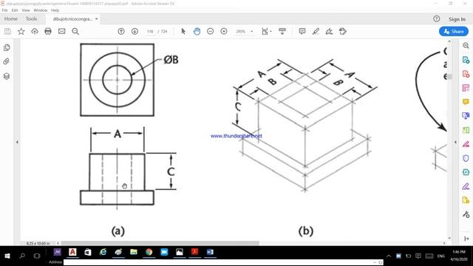Zoom in with plus button
Viewport: 473px width, 266px height.
[224, 31]
